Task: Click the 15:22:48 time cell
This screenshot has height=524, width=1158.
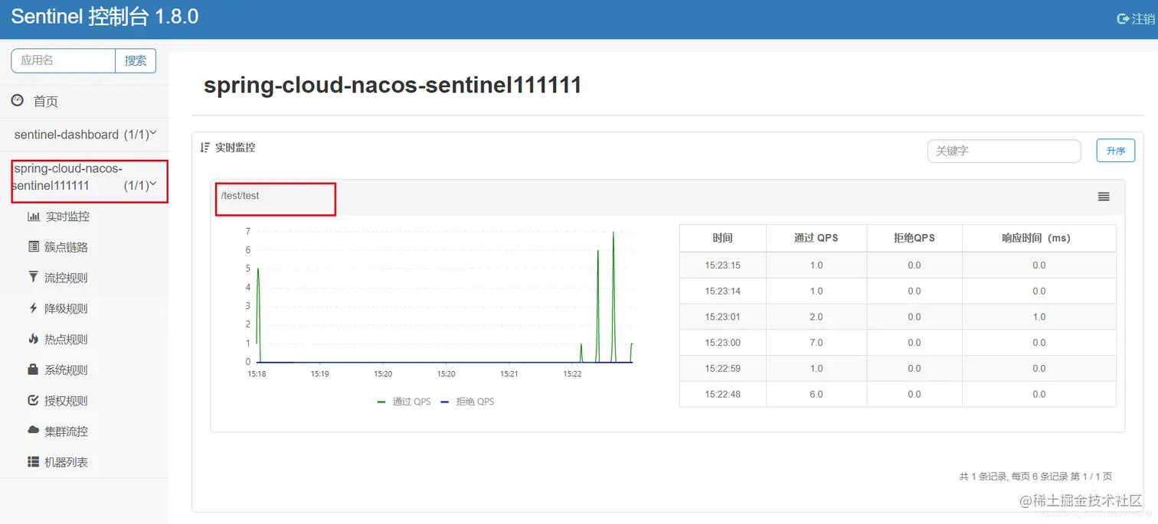Action: pyautogui.click(x=723, y=394)
